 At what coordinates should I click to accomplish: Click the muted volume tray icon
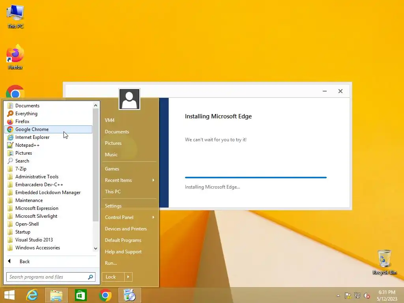(367, 296)
